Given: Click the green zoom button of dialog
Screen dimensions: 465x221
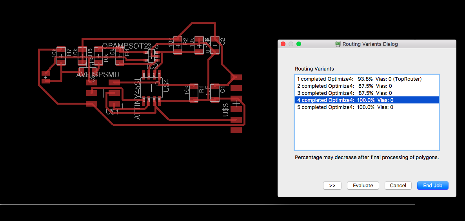Looking at the screenshot, I should (x=299, y=44).
